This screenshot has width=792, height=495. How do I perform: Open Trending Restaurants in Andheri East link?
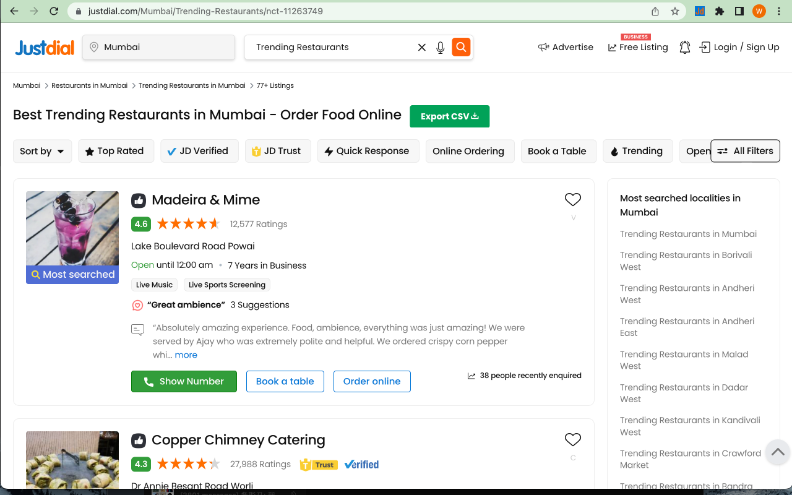pyautogui.click(x=687, y=327)
